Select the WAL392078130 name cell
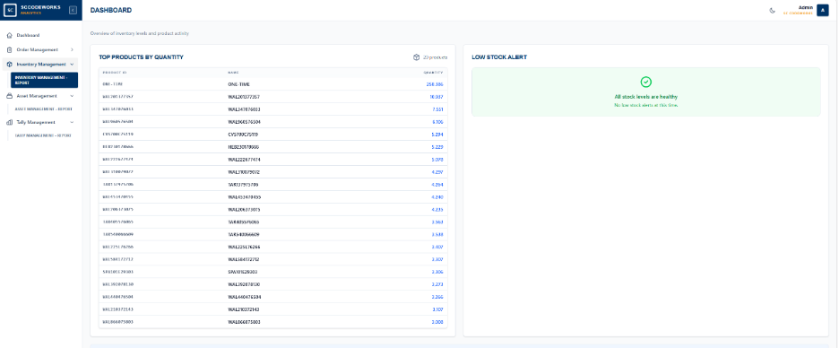This screenshot has height=348, width=839. [244, 284]
